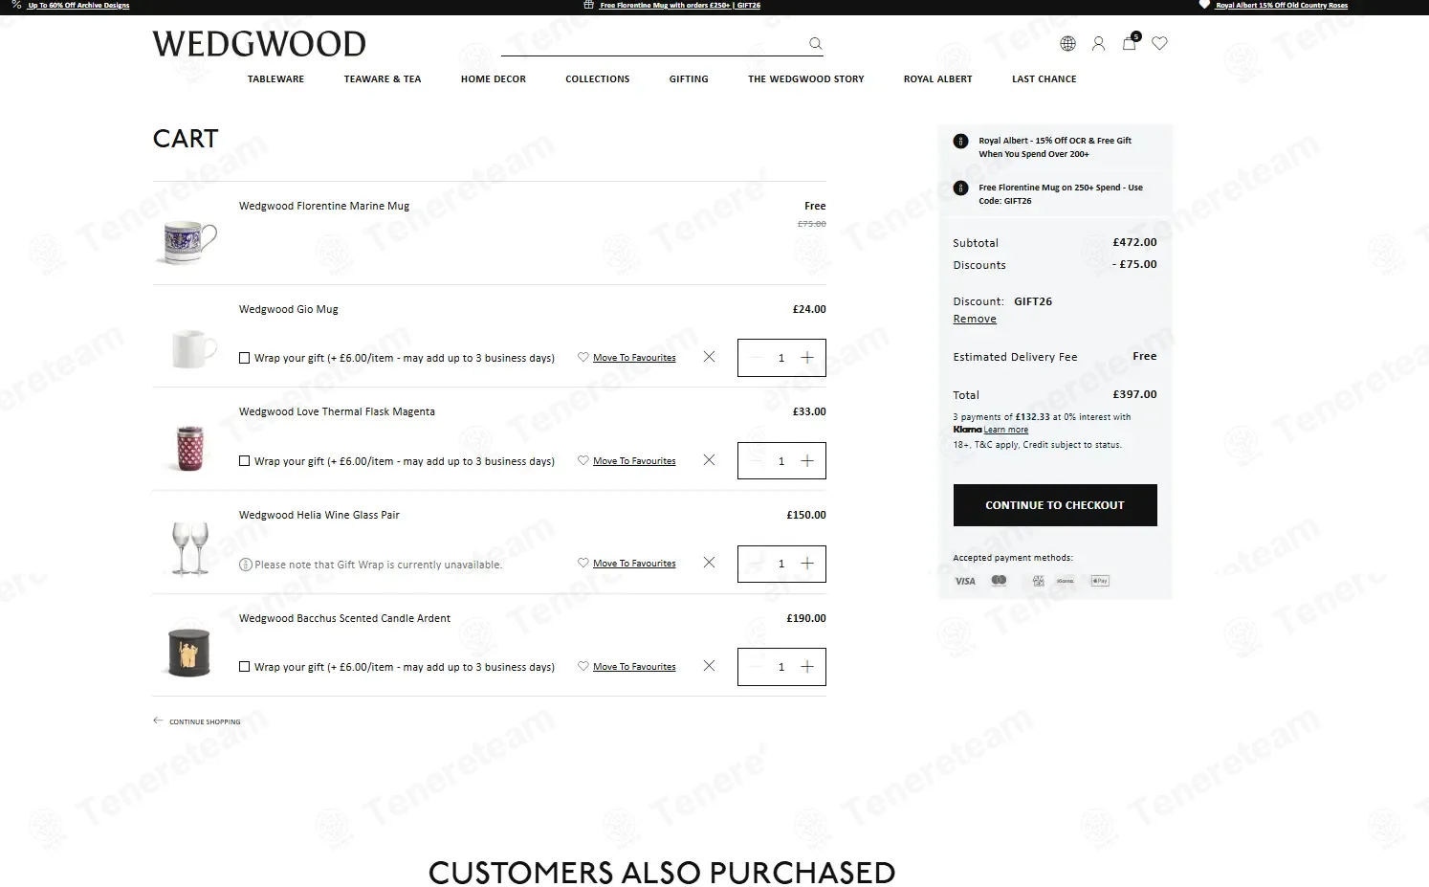
Task: Click Continue to Checkout button
Action: 1055,505
